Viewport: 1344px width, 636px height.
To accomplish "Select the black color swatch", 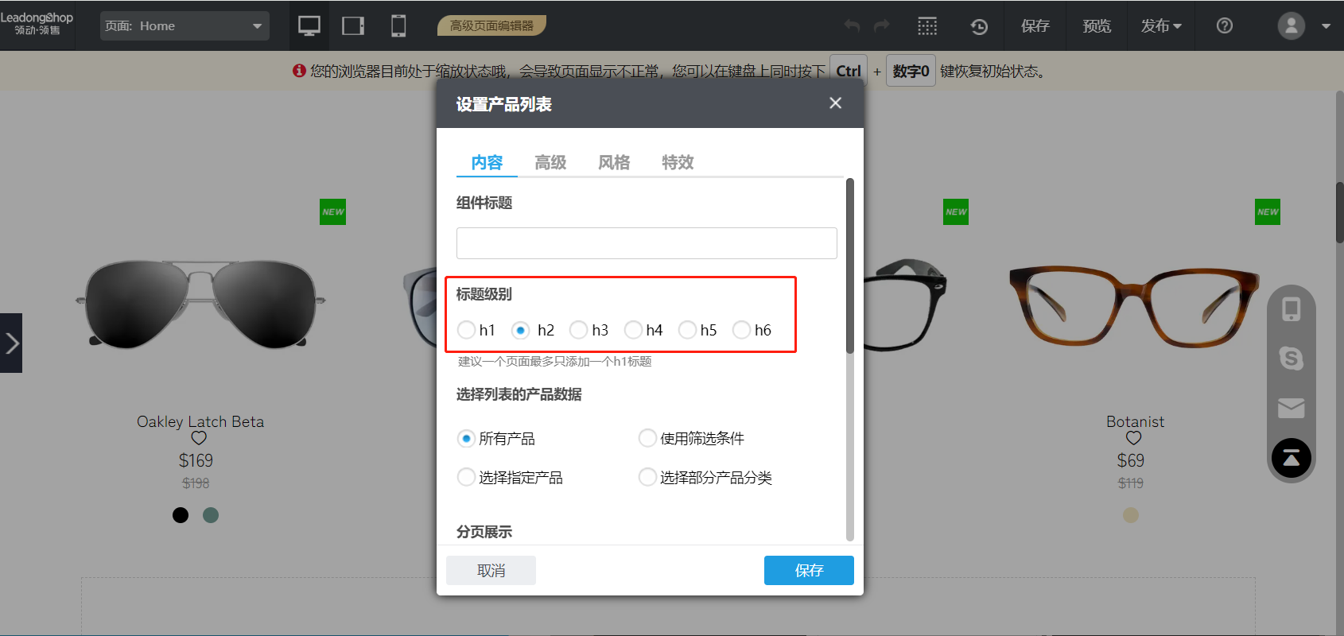I will point(181,515).
